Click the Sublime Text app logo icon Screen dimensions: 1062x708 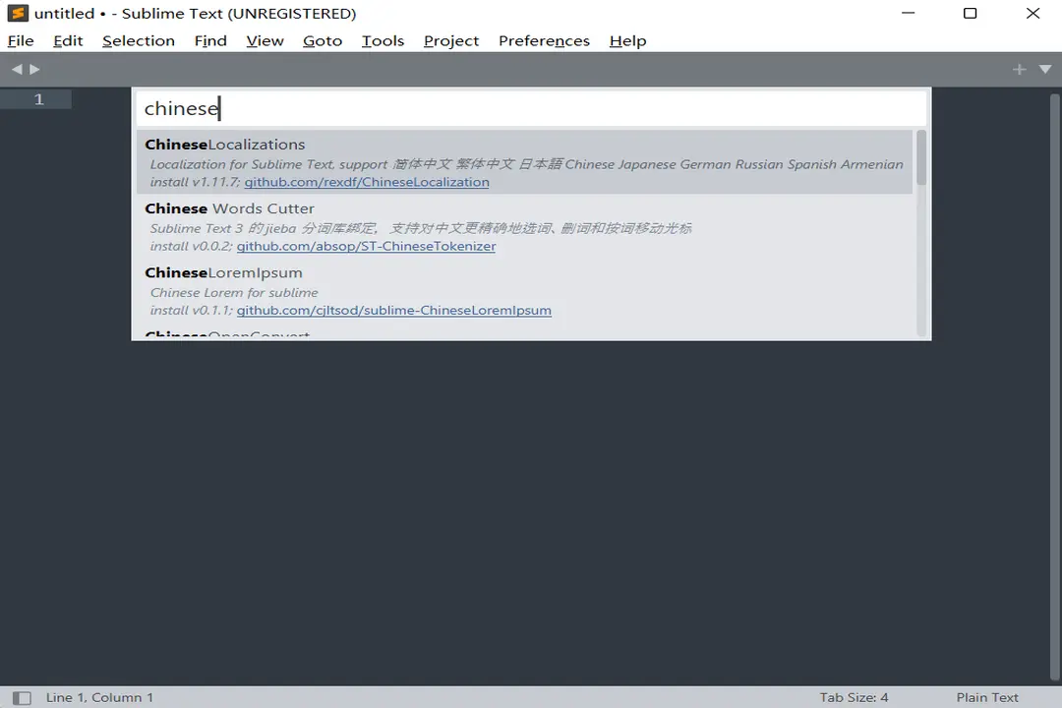pos(18,14)
